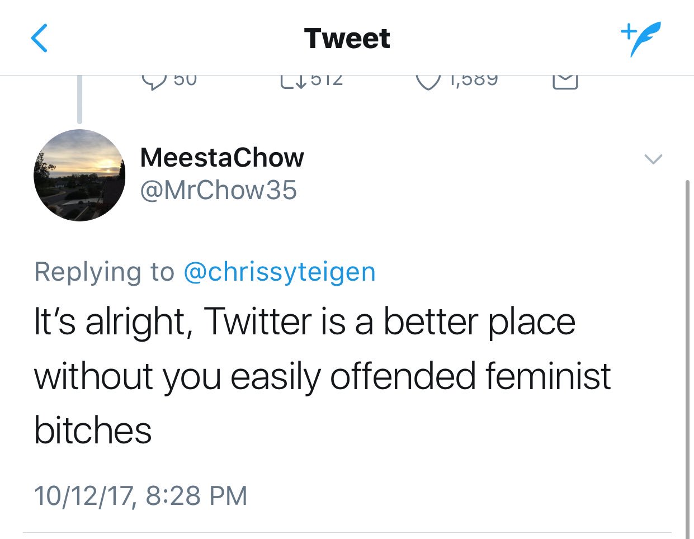Select the tweet text body
Screen dimensions: 694x539
coord(322,376)
